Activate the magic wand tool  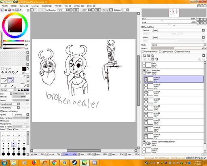pos(10,69)
